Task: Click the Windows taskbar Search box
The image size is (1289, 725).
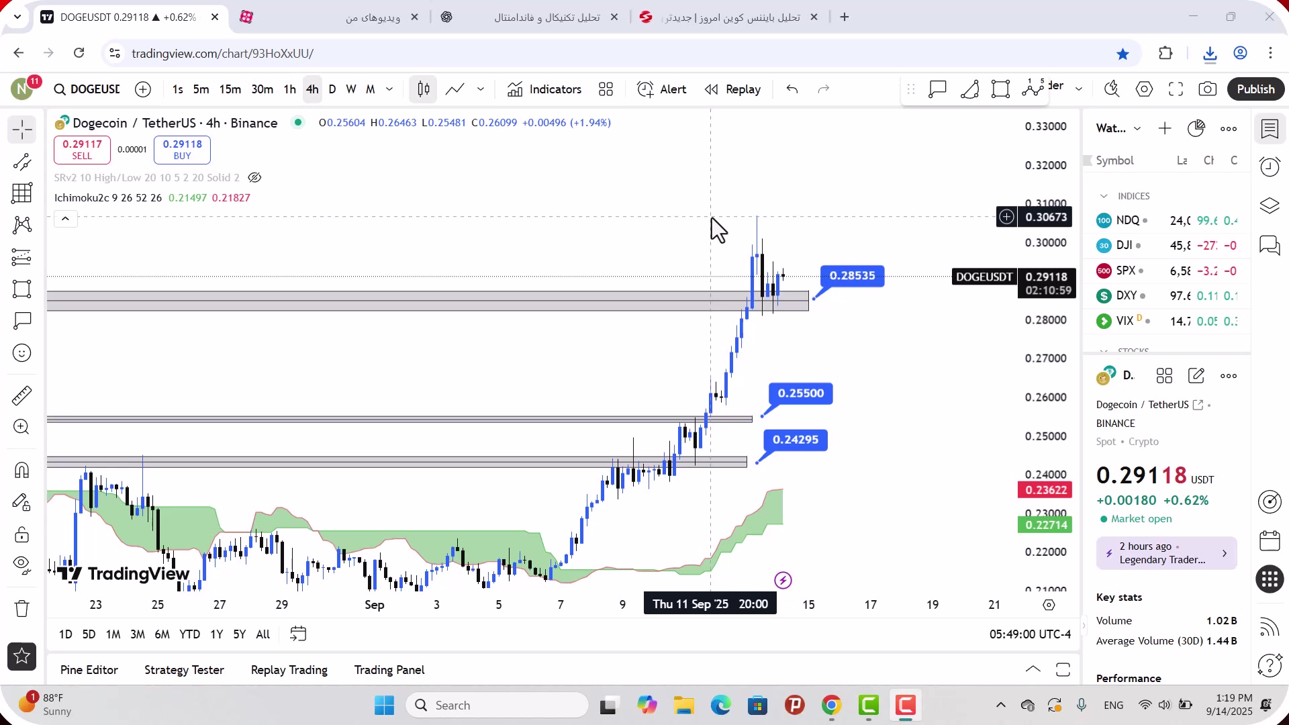Action: pyautogui.click(x=497, y=706)
